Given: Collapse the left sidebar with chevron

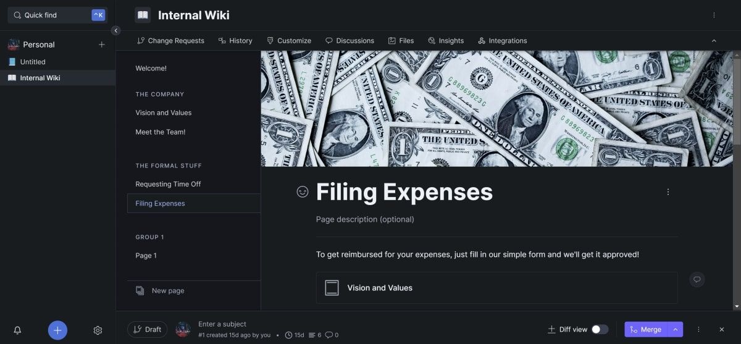Looking at the screenshot, I should click(115, 30).
